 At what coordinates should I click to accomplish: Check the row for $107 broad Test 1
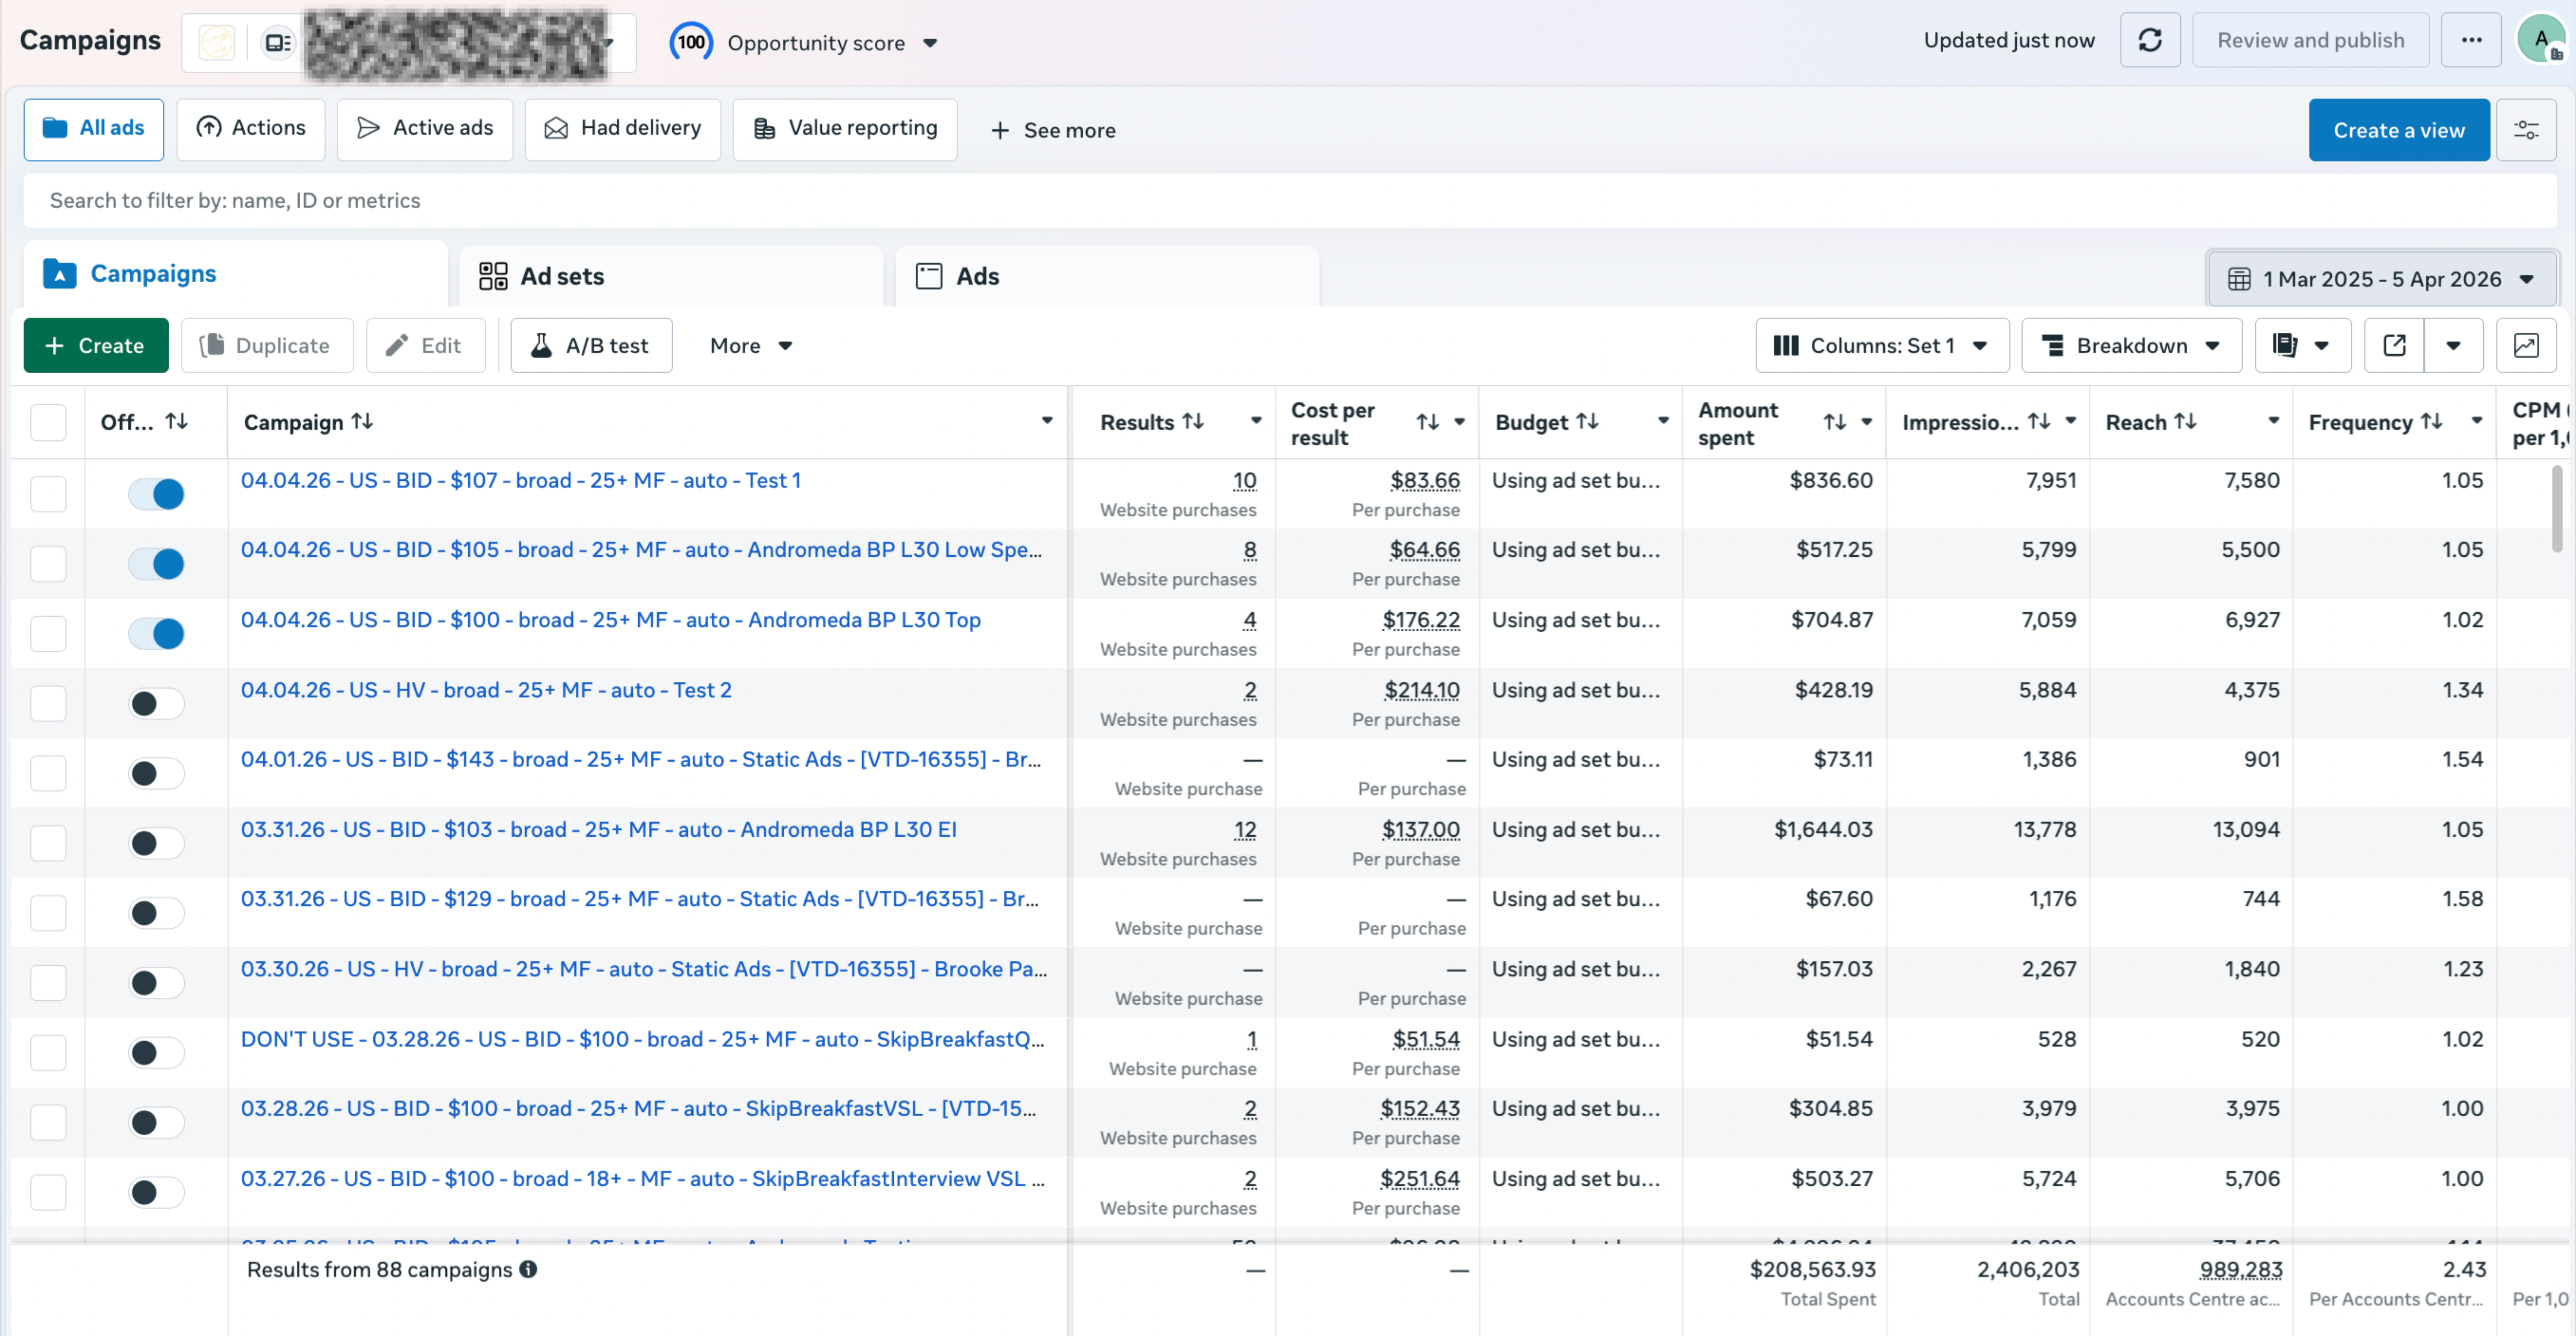coord(48,494)
